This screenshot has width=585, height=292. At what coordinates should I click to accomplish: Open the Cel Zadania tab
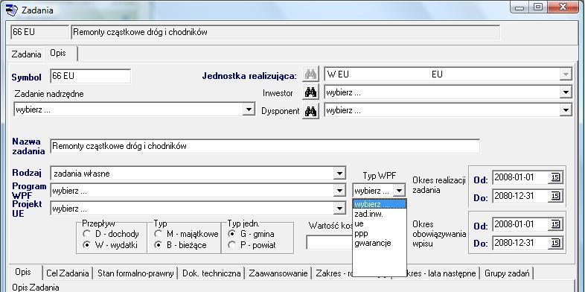coord(67,273)
